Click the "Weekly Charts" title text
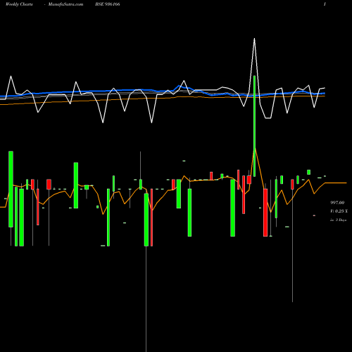The width and height of the screenshot is (352, 352). pos(19,4)
